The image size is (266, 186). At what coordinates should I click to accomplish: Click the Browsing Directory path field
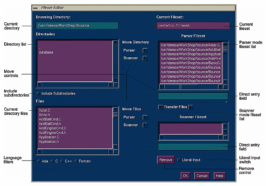(77, 25)
